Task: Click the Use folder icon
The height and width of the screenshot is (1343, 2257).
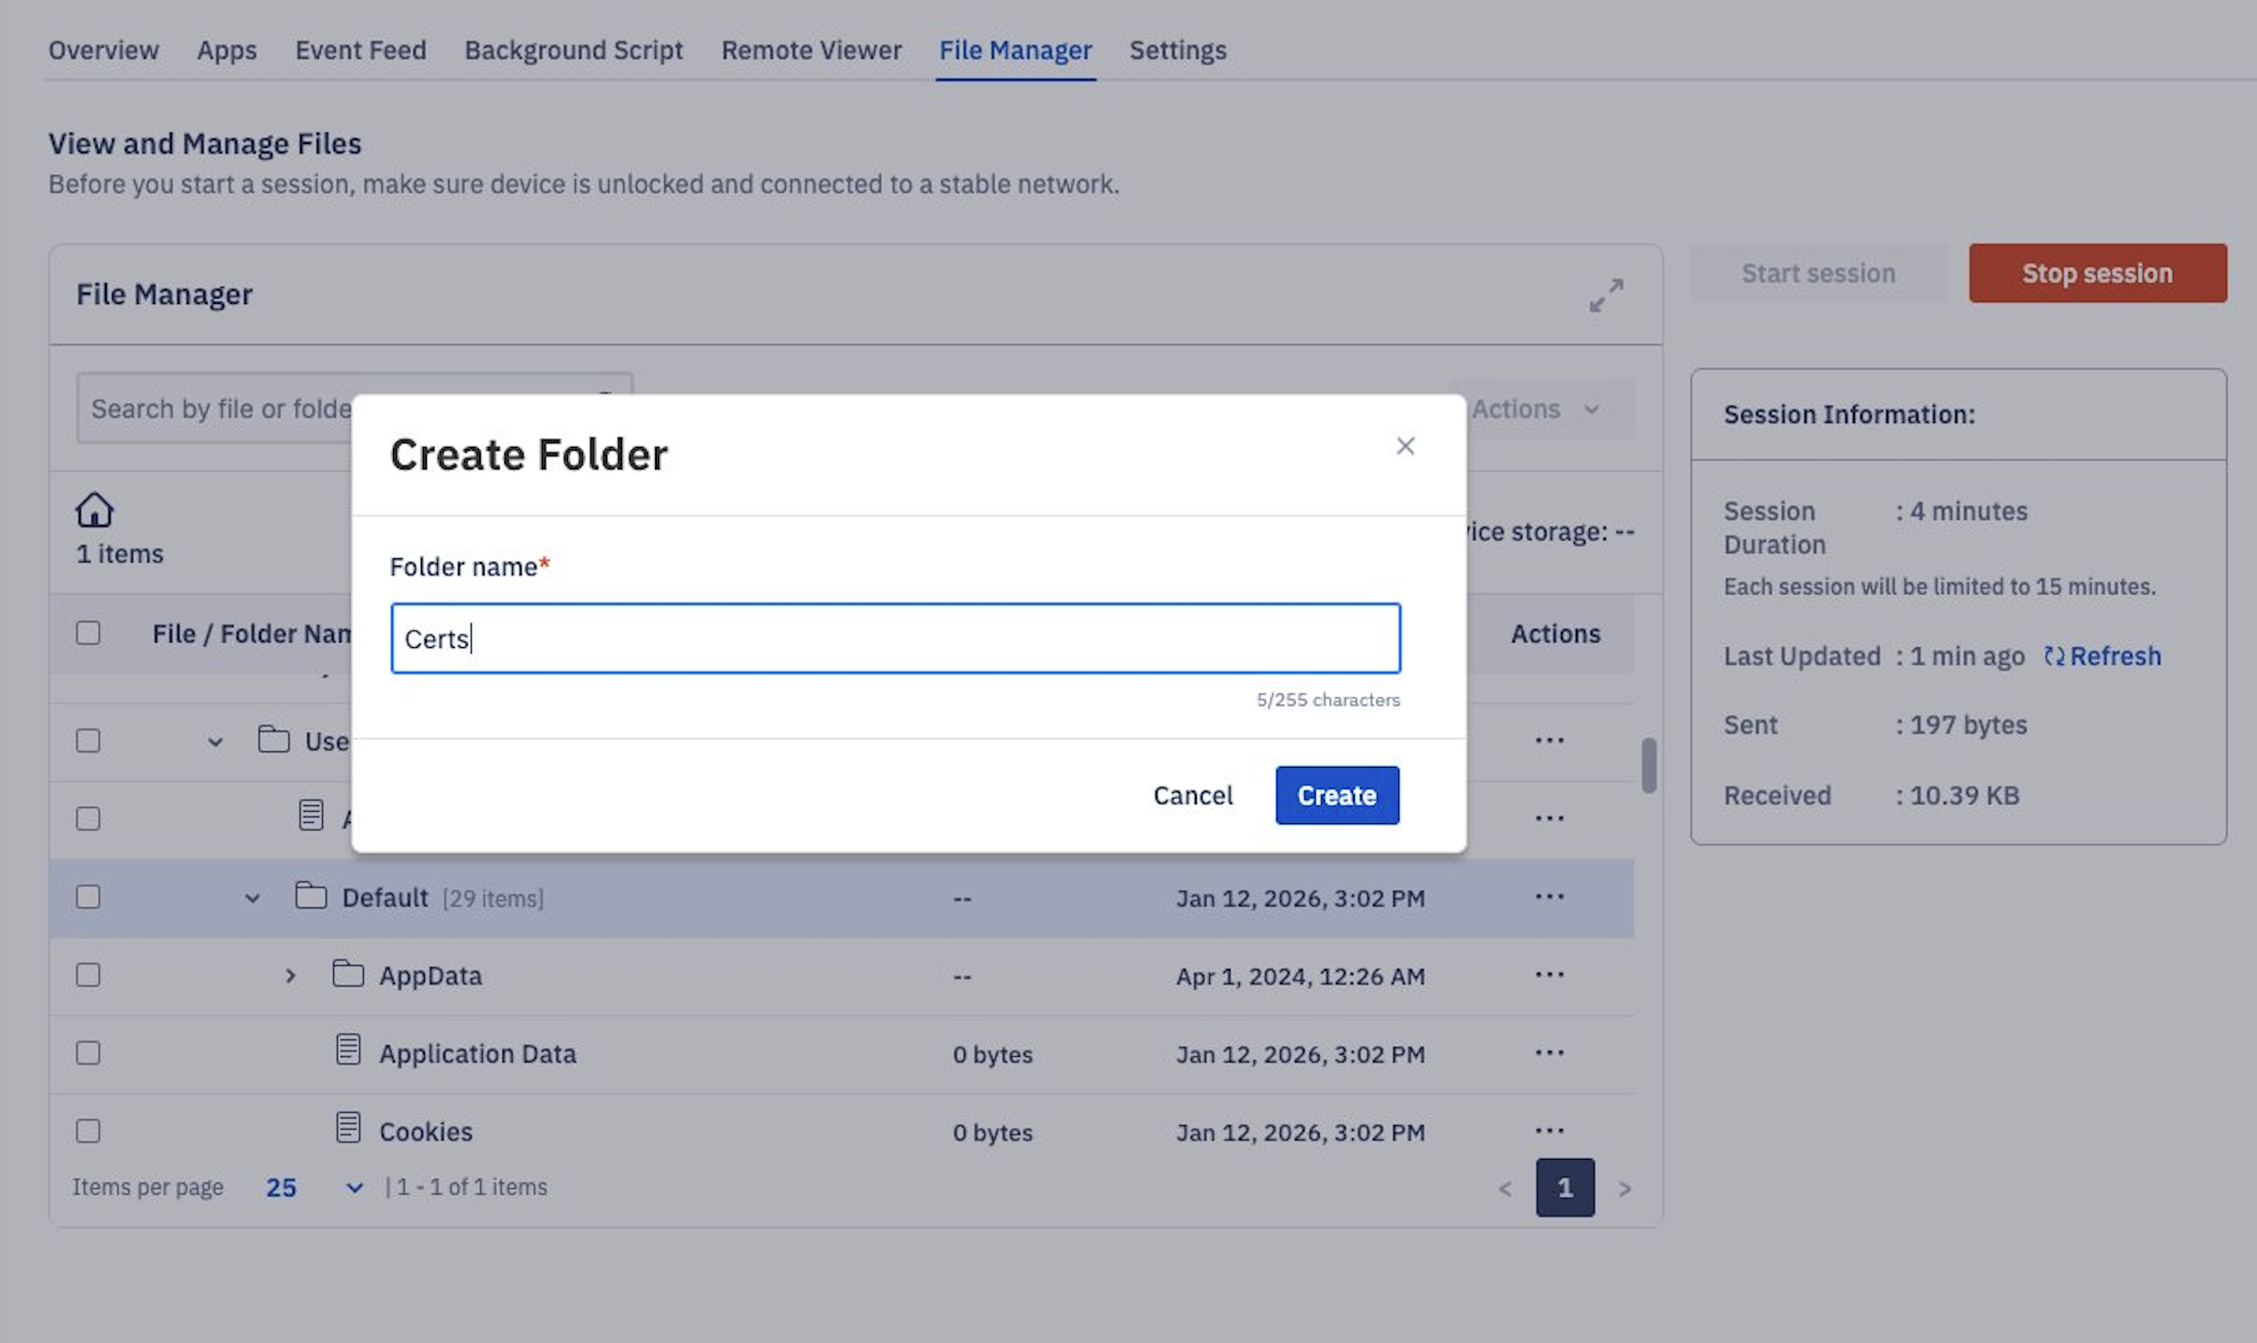Action: (273, 740)
